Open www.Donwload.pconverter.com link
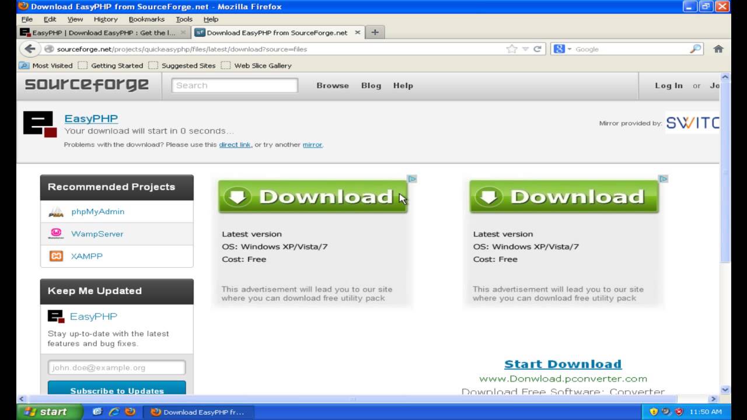This screenshot has height=420, width=747. 563,379
